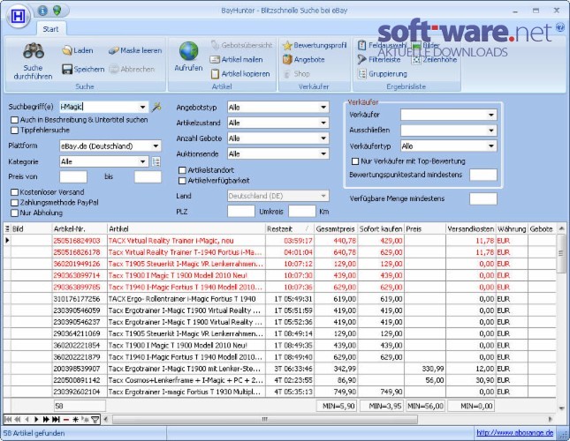
Task: Sort by Sofort kaufen column header
Action: 381,228
